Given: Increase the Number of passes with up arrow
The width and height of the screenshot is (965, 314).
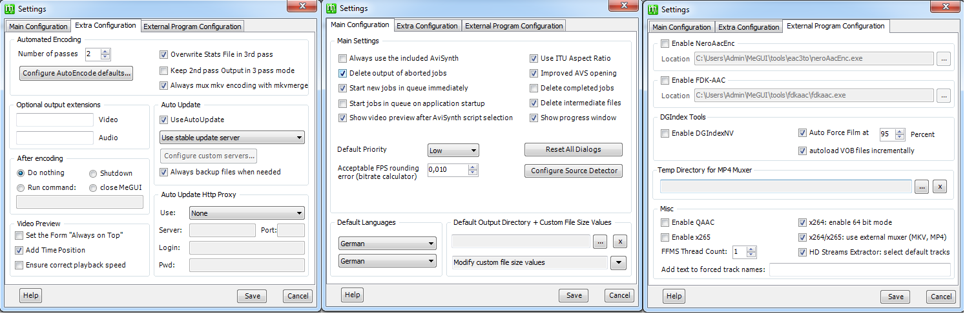Looking at the screenshot, I should pyautogui.click(x=106, y=52).
